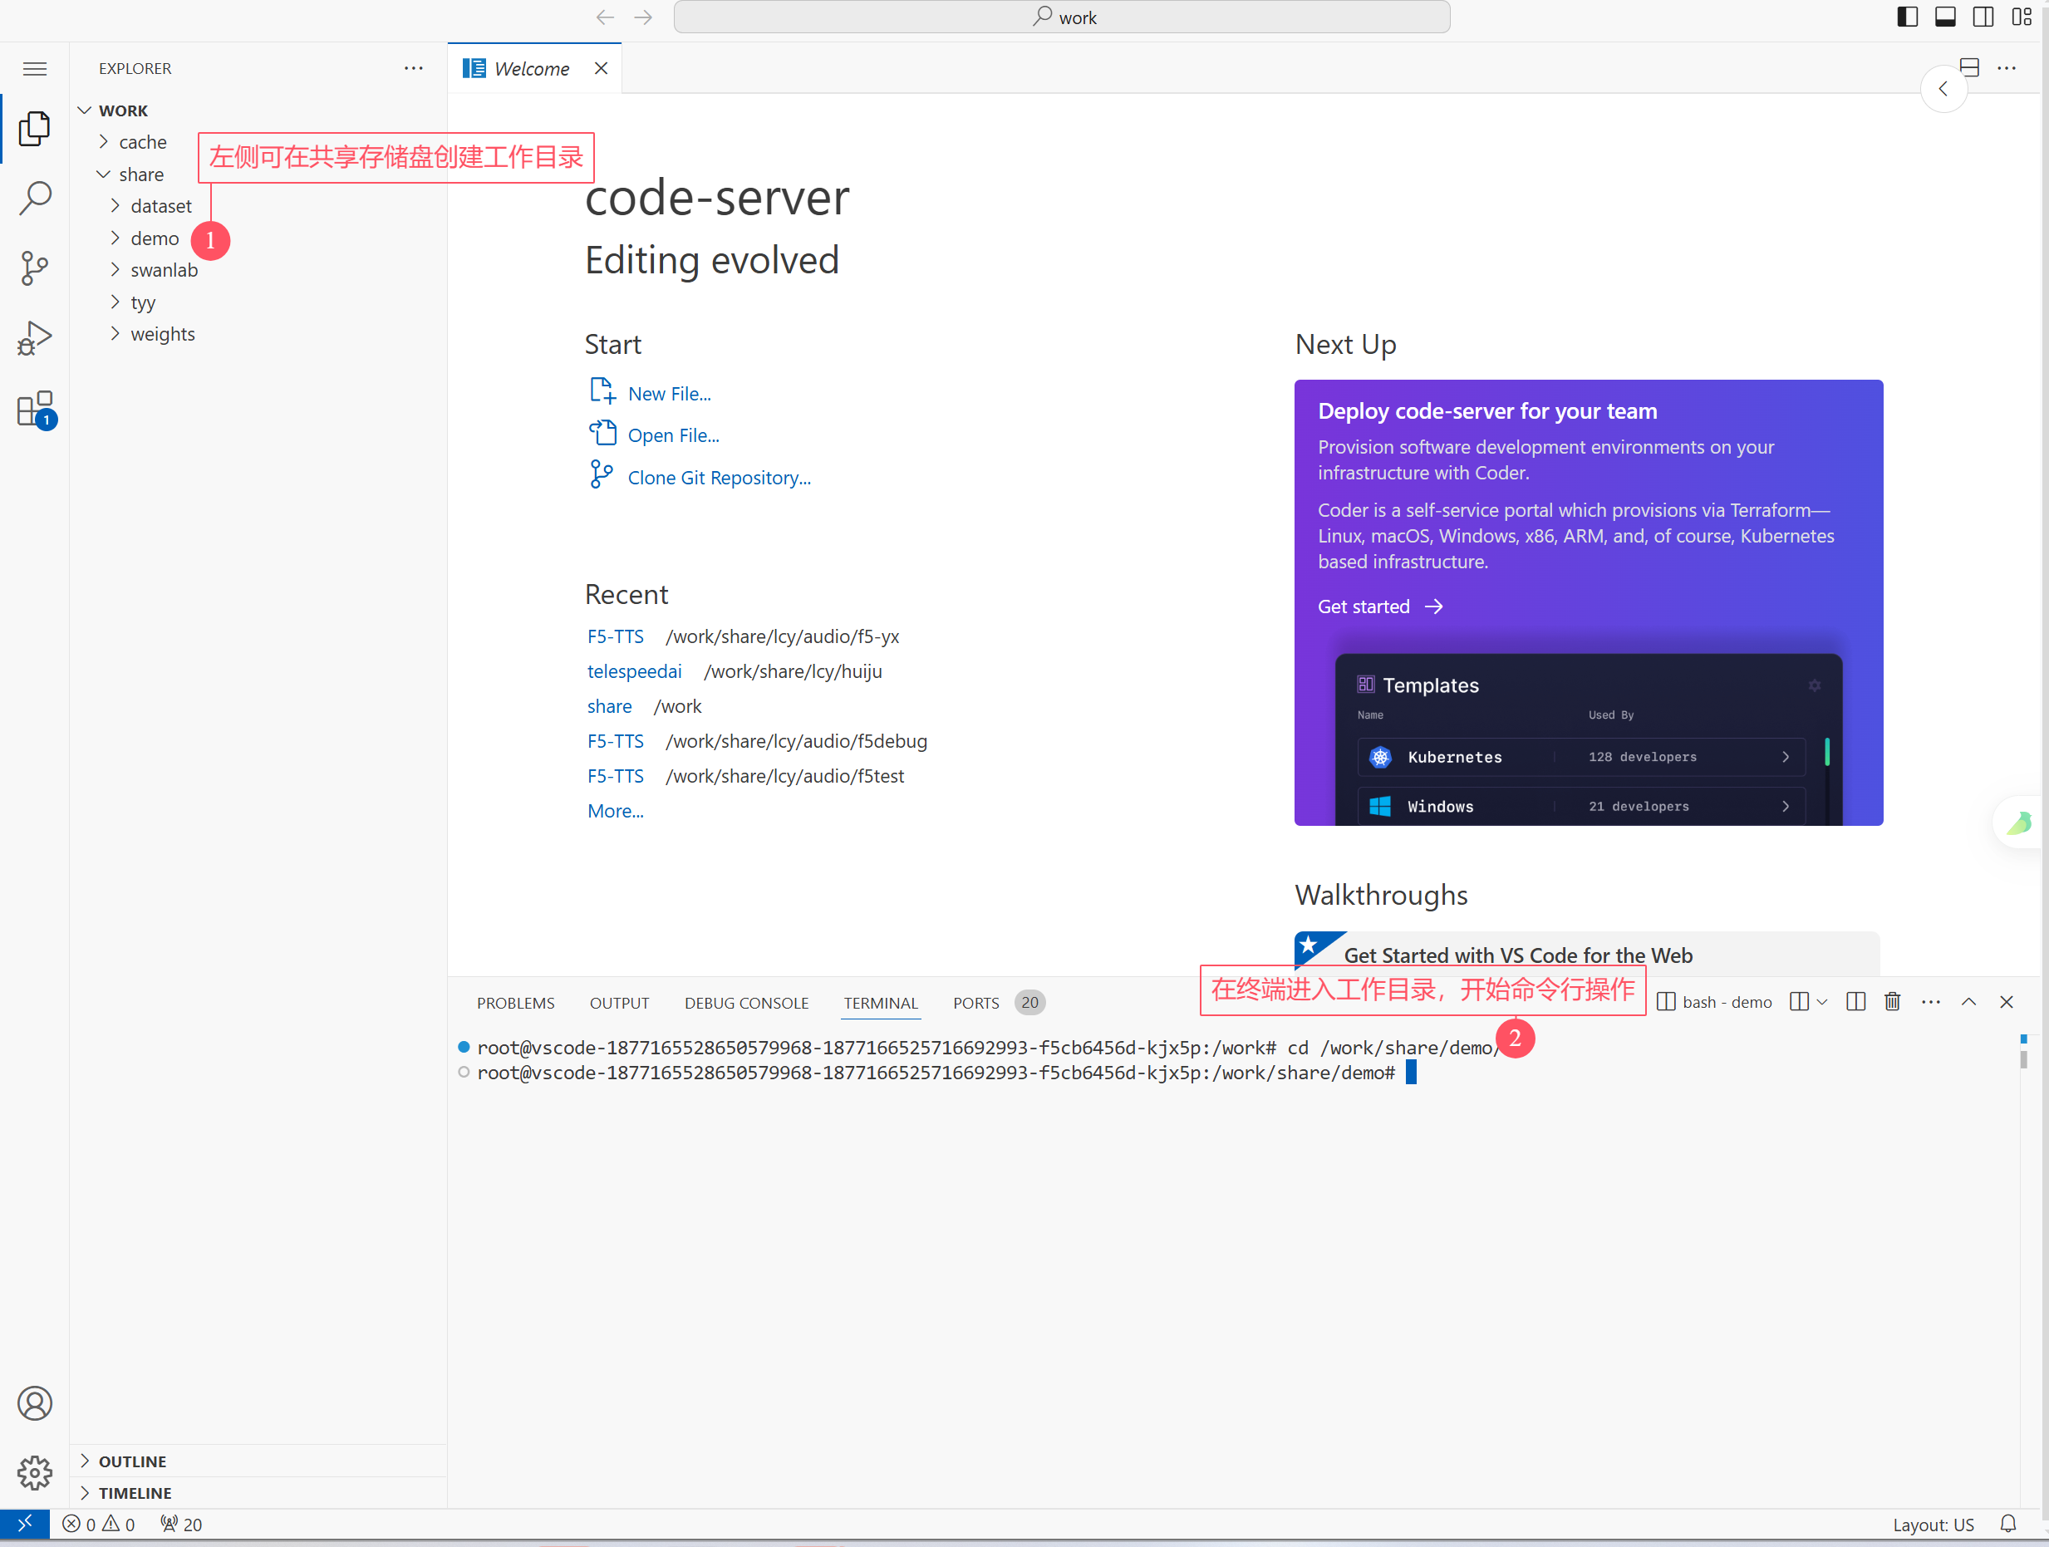Open the launch profile dropdown beside bash terminal
Image resolution: width=2049 pixels, height=1547 pixels.
tap(1821, 1002)
